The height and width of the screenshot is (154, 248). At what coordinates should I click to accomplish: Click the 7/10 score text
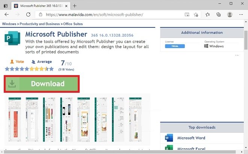pyautogui.click(x=66, y=63)
